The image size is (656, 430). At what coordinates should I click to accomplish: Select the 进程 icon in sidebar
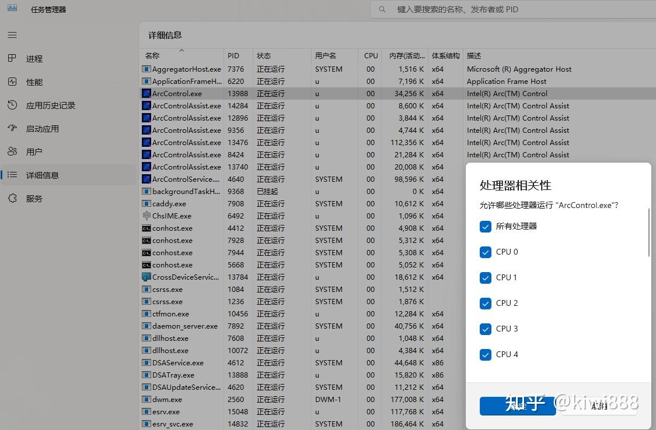click(x=12, y=58)
